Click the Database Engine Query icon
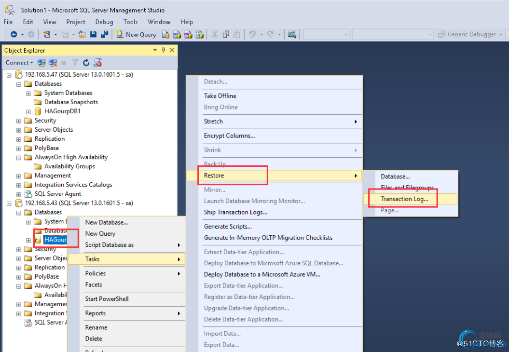This screenshot has height=352, width=509. pyautogui.click(x=165, y=35)
